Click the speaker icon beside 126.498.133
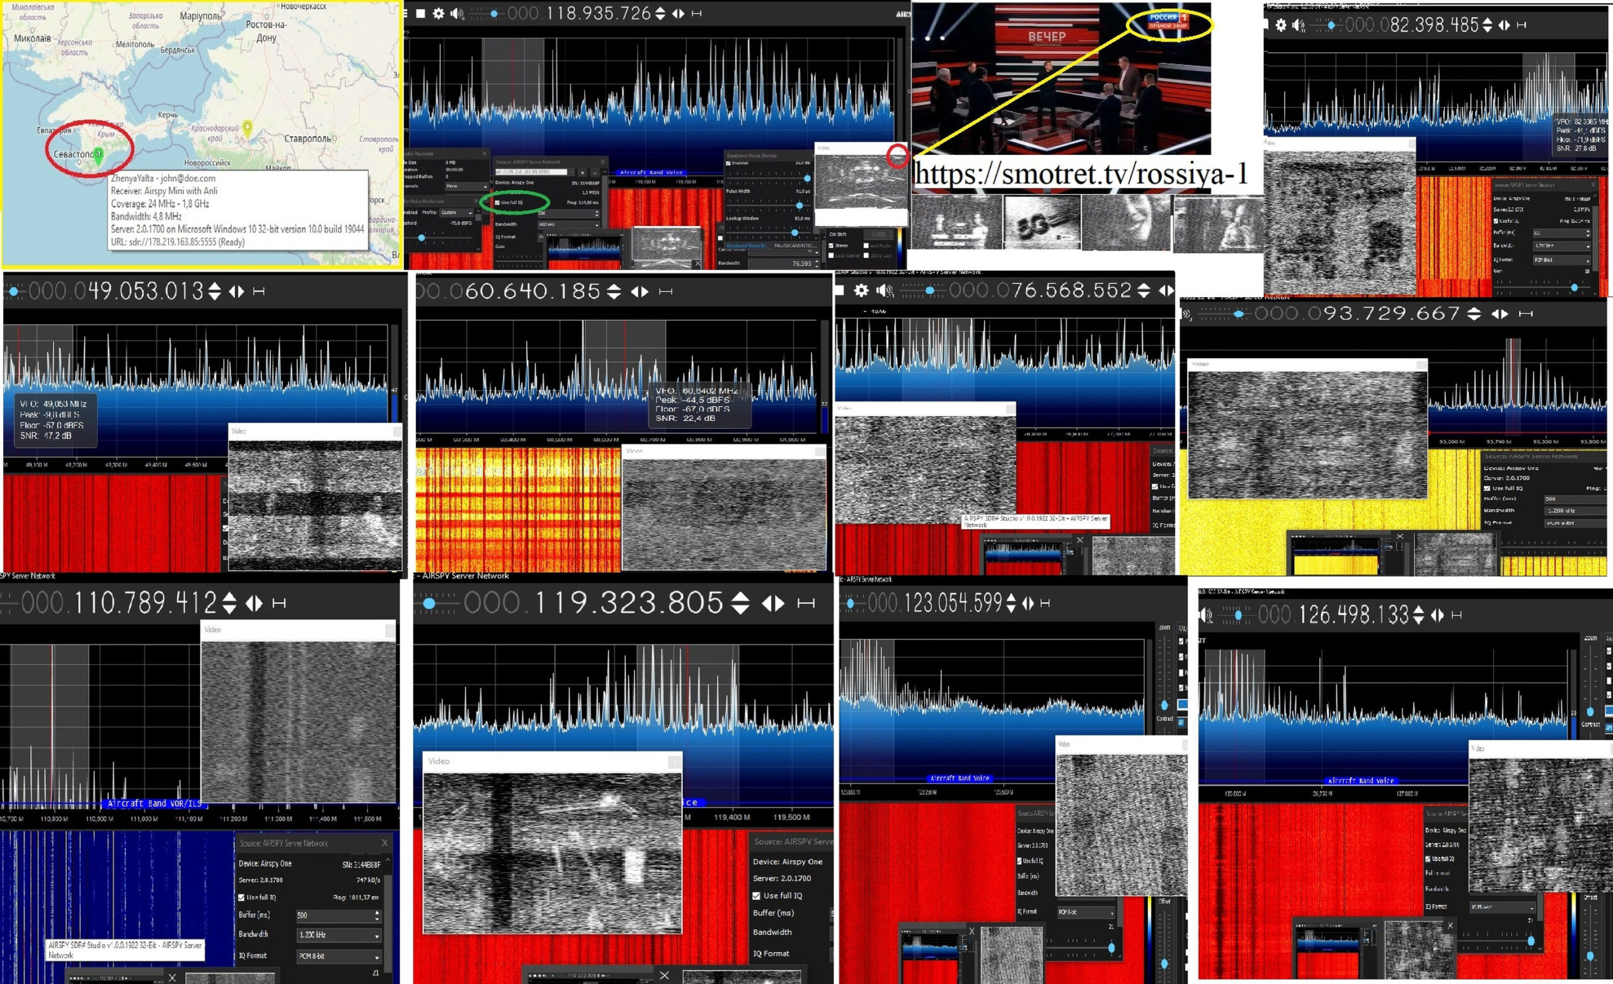 click(1207, 615)
